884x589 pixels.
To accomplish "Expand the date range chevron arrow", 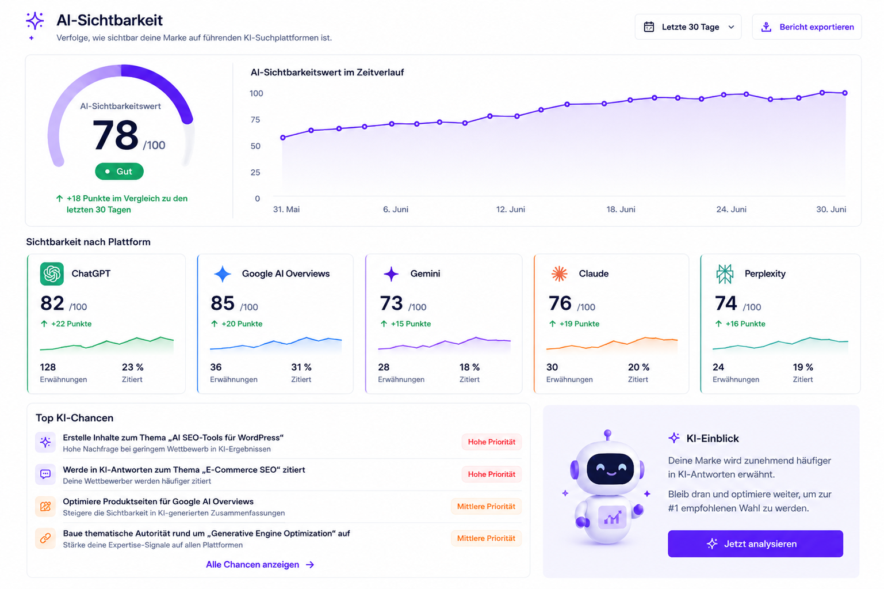I will coord(731,27).
